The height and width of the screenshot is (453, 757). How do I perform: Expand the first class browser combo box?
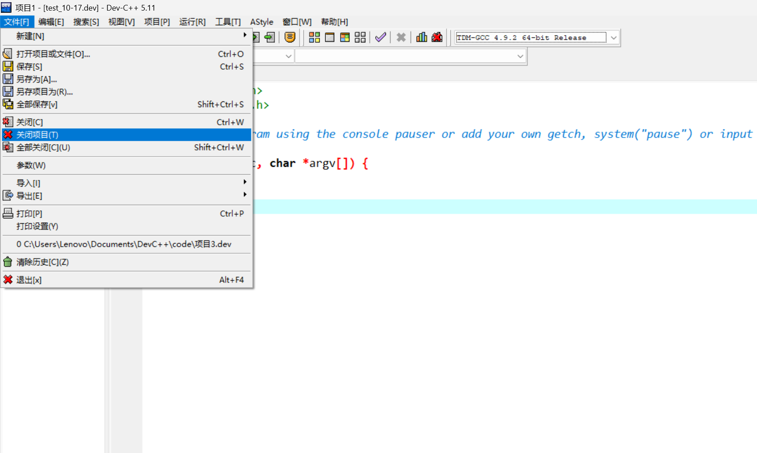click(288, 56)
